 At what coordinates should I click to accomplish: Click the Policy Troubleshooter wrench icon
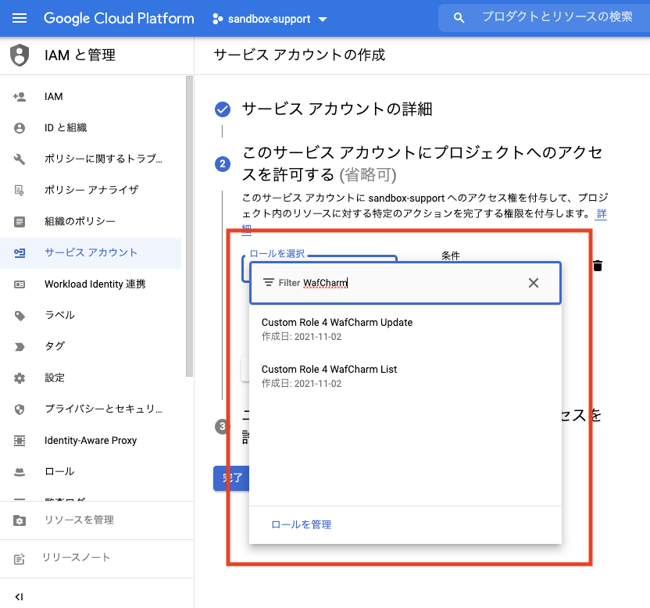pos(20,159)
